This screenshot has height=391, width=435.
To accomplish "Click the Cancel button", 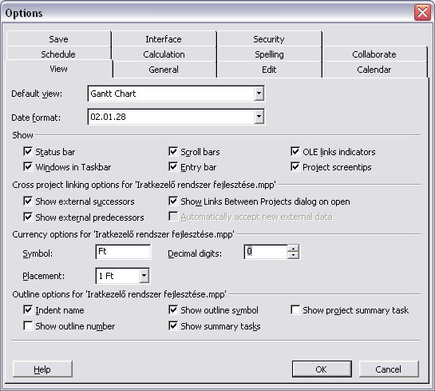I will coord(389,369).
